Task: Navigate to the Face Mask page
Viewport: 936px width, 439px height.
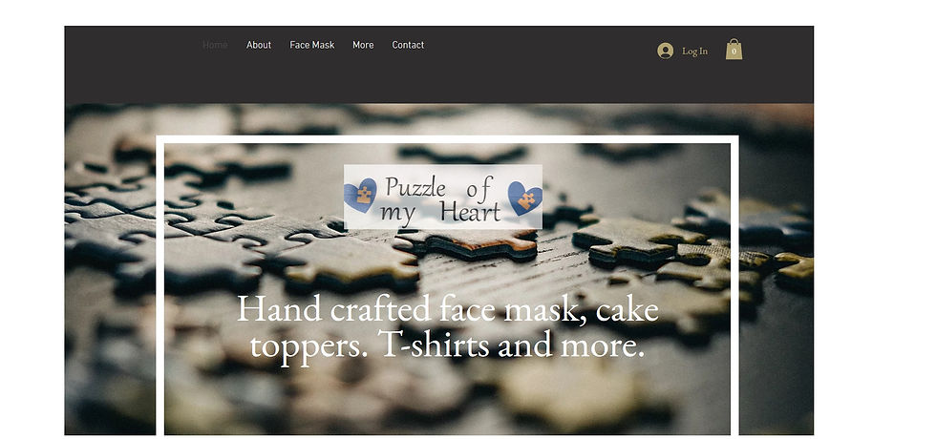Action: 312,45
